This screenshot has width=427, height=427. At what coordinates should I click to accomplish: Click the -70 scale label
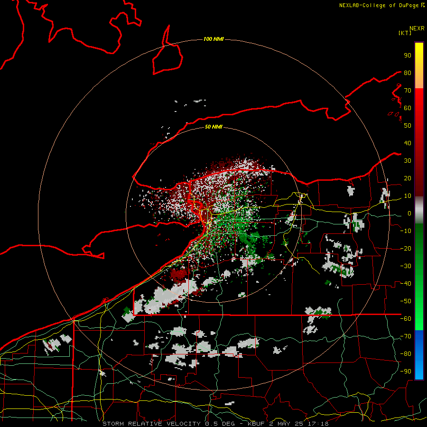(406, 336)
